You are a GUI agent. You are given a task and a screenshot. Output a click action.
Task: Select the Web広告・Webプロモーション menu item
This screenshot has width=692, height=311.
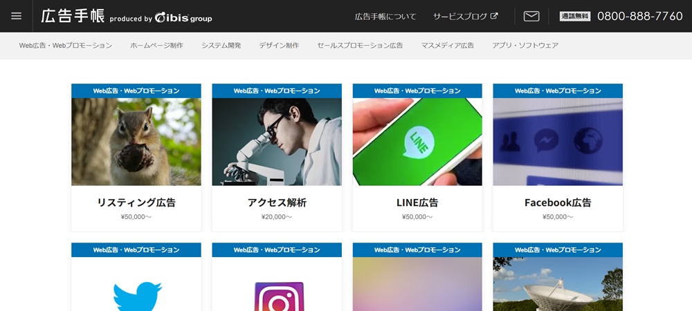tap(66, 46)
